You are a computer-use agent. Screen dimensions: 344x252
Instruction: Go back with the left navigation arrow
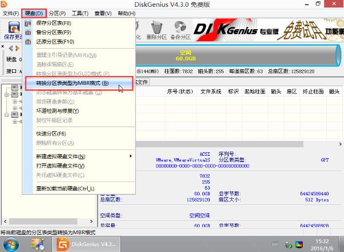click(11, 48)
